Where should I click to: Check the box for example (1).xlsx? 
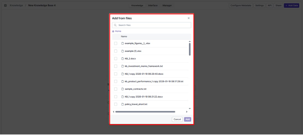tap(116, 51)
